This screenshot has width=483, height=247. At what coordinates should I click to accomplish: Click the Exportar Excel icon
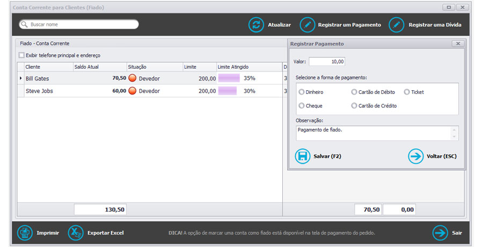click(x=76, y=233)
